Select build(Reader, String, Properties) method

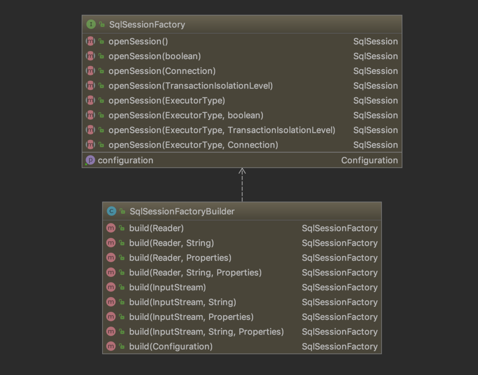point(195,273)
